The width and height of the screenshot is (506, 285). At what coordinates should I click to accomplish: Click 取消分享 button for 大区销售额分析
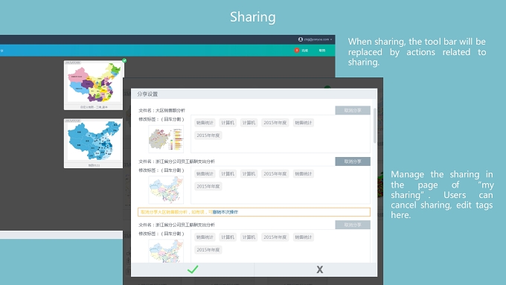point(353,110)
